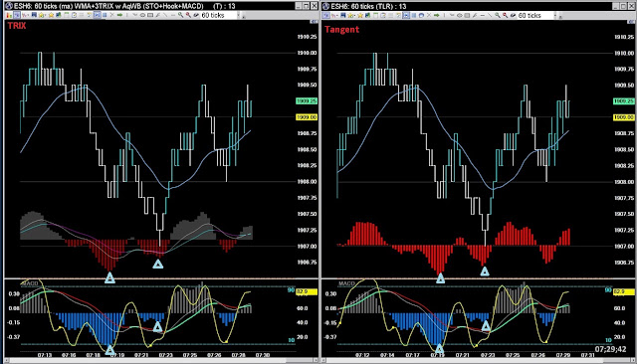Viewport: 637px width, 364px height.
Task: Click the delete X icon in right toolbar
Action: pyautogui.click(x=429, y=15)
